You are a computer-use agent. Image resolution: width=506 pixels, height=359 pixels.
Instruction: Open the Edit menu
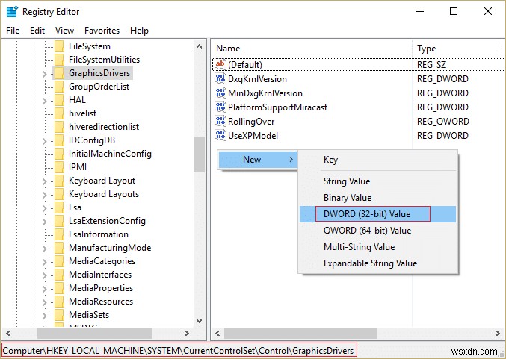37,31
